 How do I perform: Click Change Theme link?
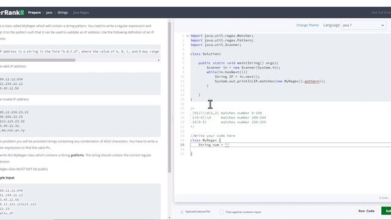[307, 25]
